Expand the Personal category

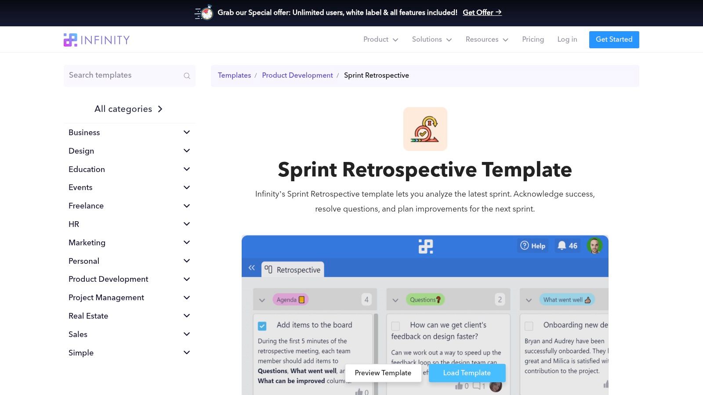(x=187, y=261)
